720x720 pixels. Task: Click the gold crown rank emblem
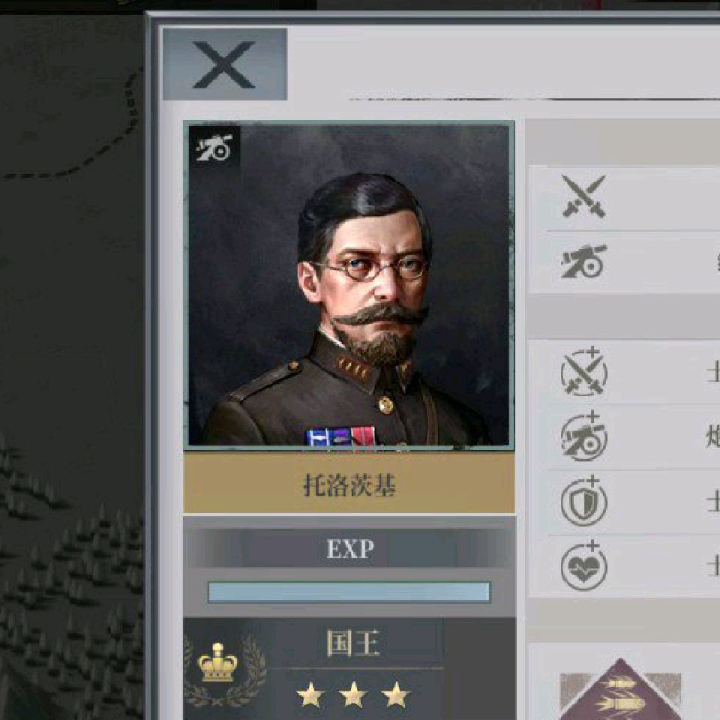[217, 662]
